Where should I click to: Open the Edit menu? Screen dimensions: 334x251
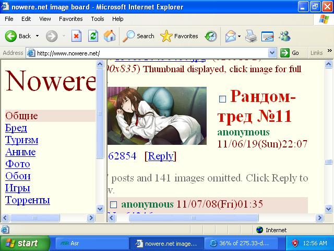click(26, 19)
